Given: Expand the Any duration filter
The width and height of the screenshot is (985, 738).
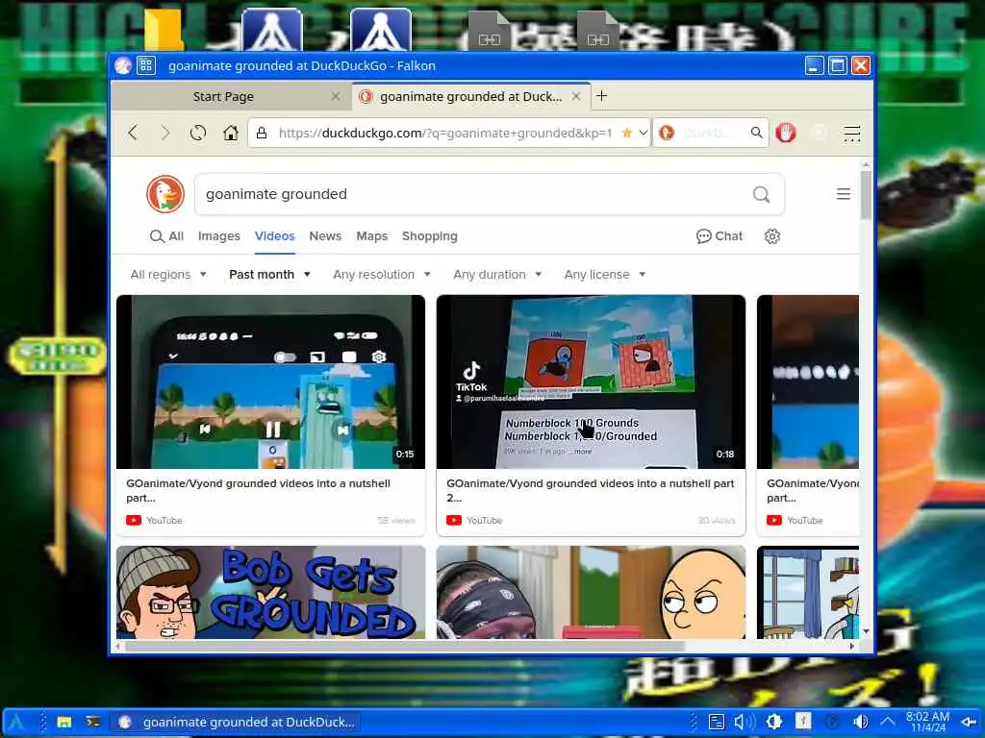Looking at the screenshot, I should coord(497,275).
